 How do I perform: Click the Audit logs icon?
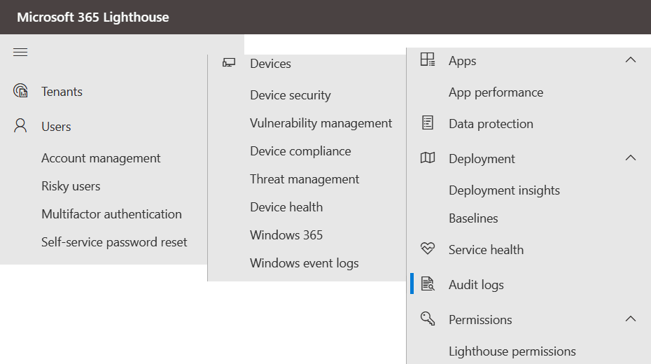coord(427,283)
